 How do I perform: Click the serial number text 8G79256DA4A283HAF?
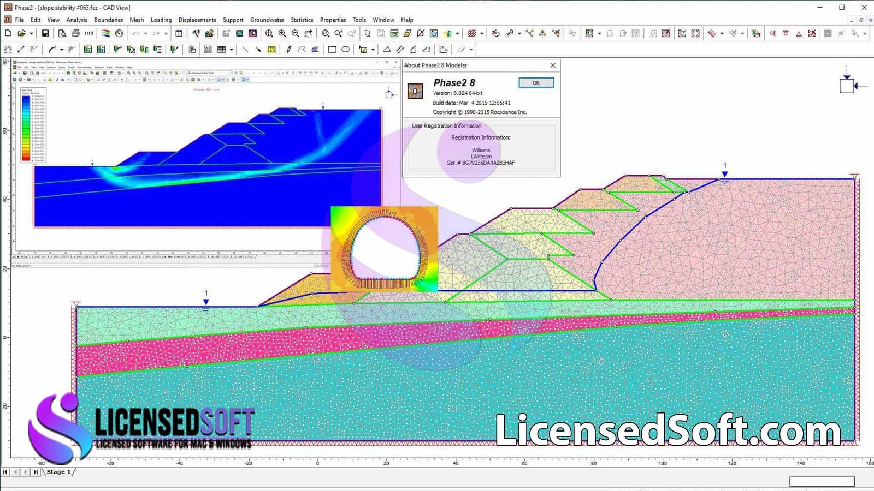pyautogui.click(x=488, y=163)
